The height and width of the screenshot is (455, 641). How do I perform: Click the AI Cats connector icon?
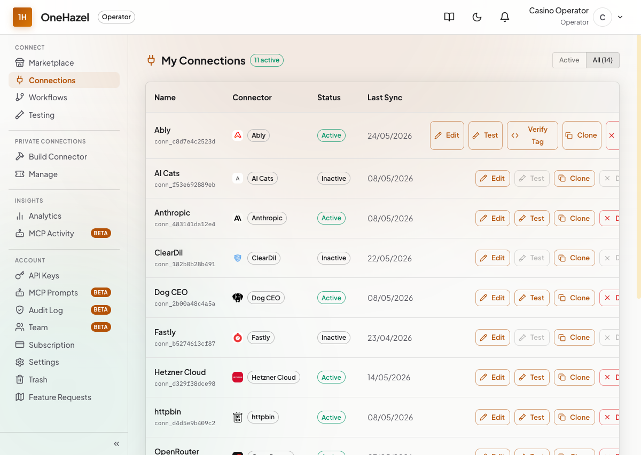[x=238, y=179]
